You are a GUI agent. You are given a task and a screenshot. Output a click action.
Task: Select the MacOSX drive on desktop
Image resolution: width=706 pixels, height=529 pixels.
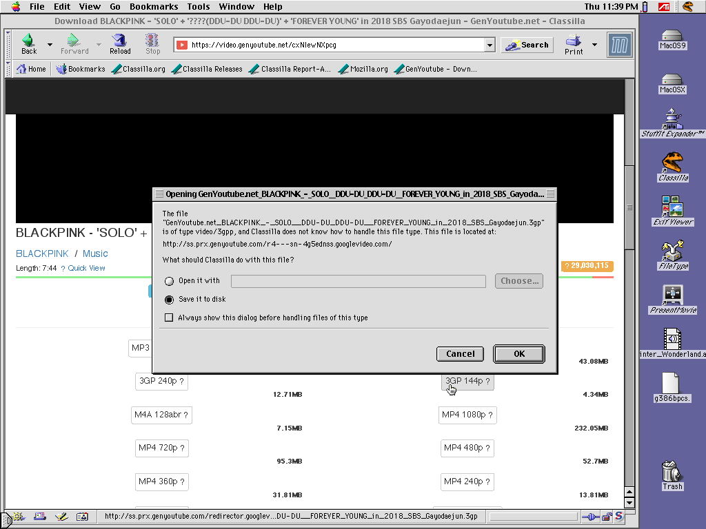pos(672,83)
